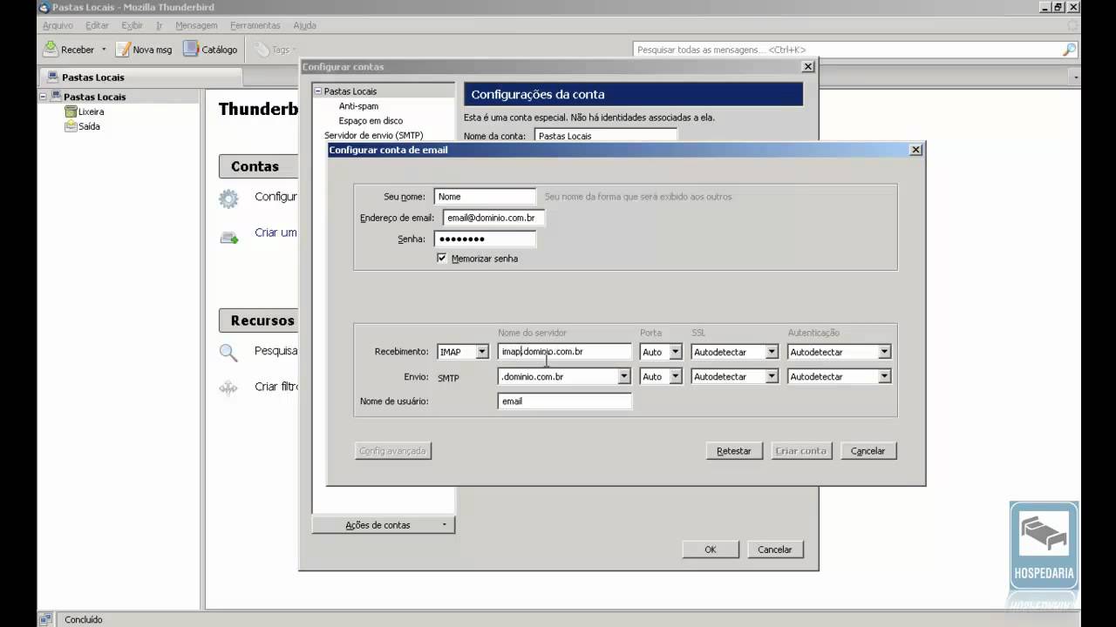Select Anti-spam in account settings tree
The image size is (1116, 627).
[x=358, y=105]
